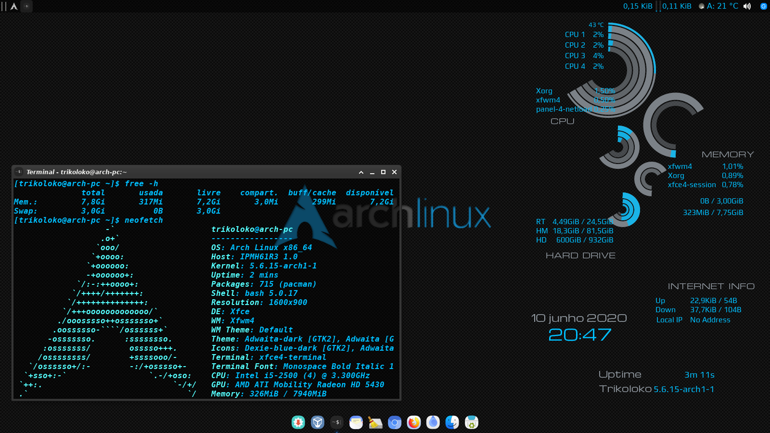Open the mail client from dock

tap(356, 422)
